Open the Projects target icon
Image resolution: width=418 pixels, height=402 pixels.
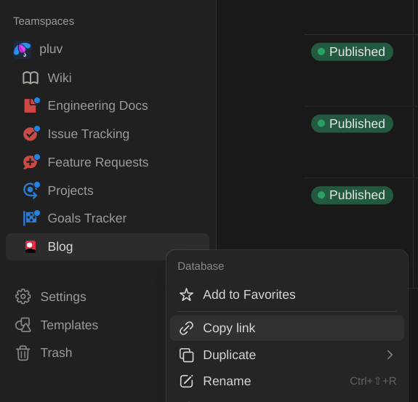point(31,190)
